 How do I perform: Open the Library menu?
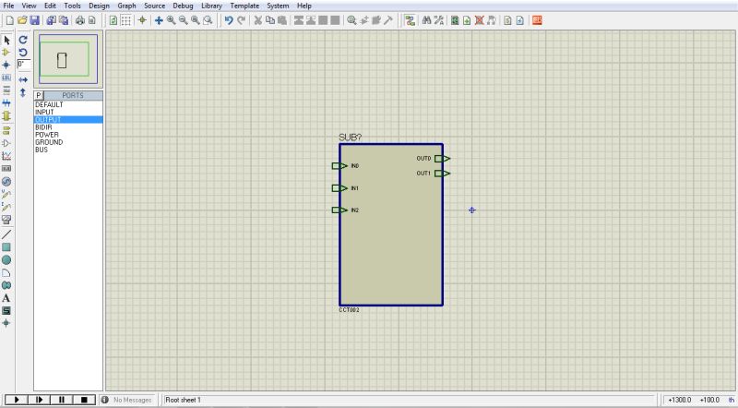click(x=211, y=6)
